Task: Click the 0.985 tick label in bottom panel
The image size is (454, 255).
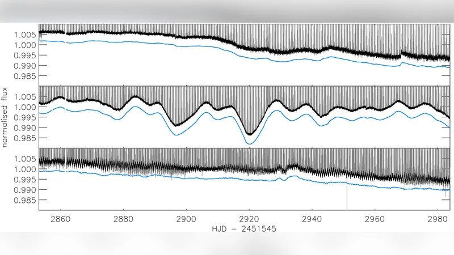Action: 24,200
